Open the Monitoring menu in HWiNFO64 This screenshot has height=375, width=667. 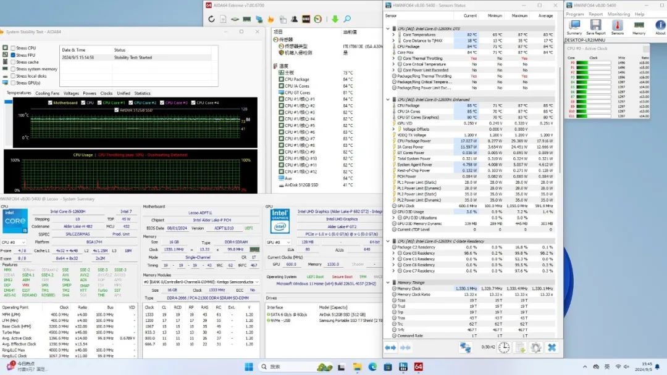pos(618,14)
